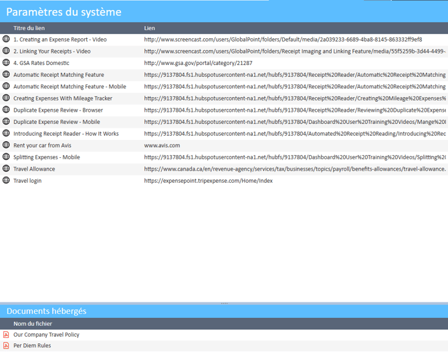Open 'Per Diem Rules' document
Screen dimensions: 448x354
click(32, 345)
